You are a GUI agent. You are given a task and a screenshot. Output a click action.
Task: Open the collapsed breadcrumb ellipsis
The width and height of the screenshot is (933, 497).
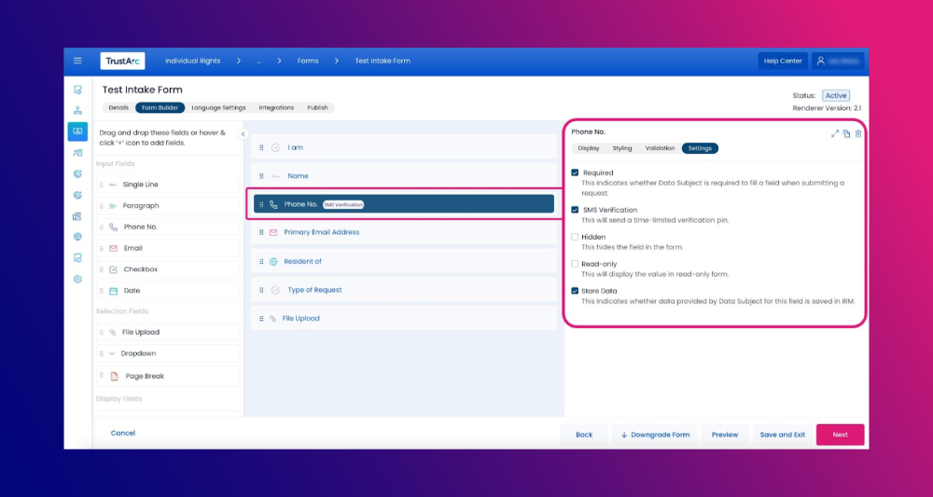click(258, 61)
